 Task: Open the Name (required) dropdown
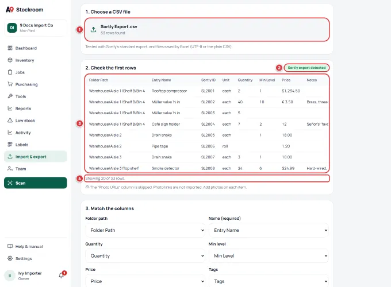pyautogui.click(x=269, y=230)
